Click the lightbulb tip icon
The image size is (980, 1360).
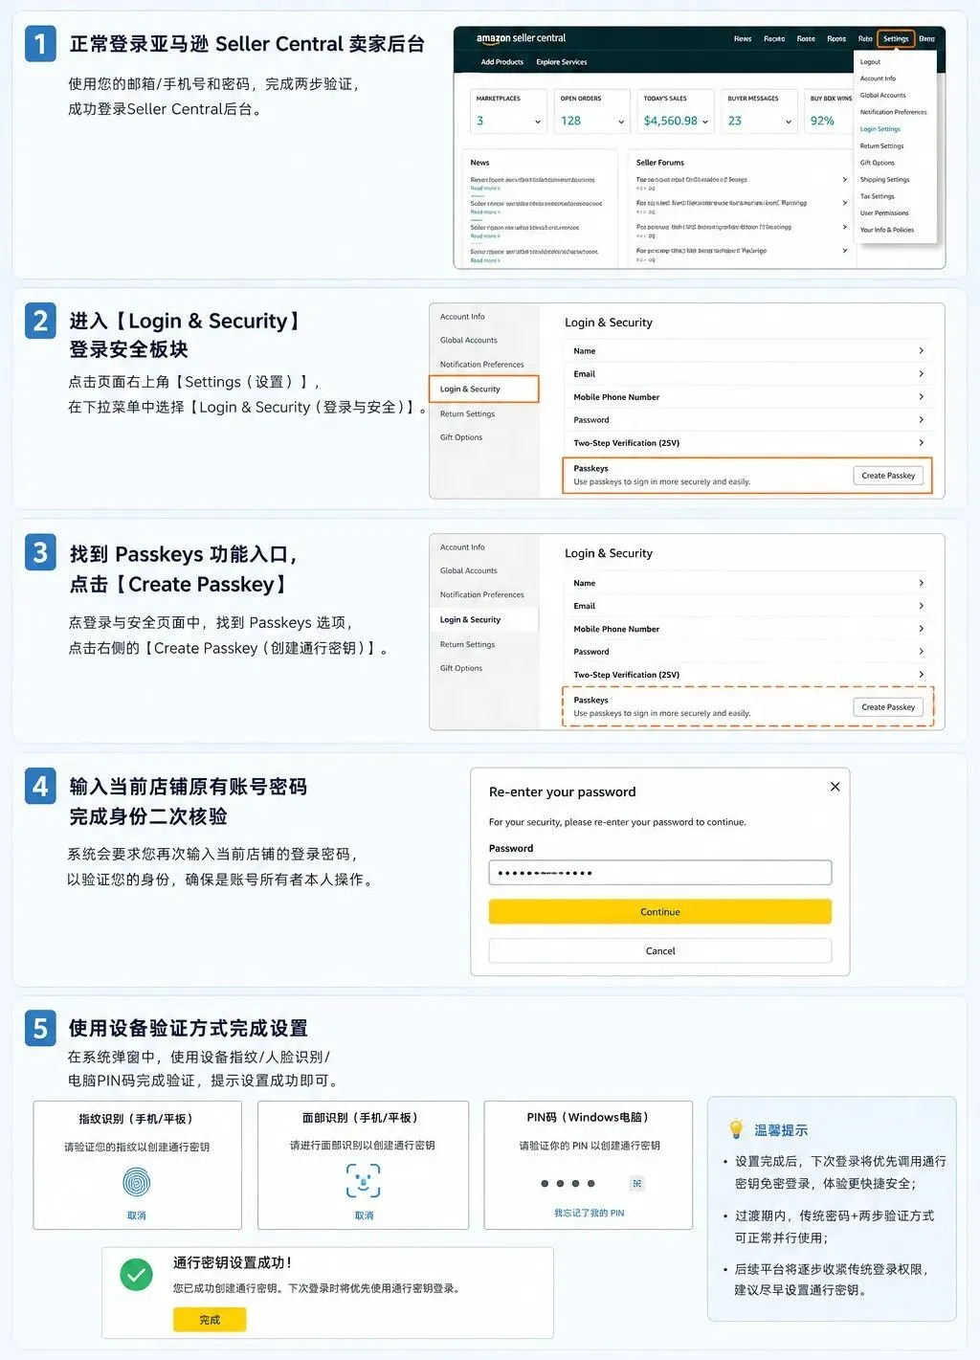coord(736,1129)
